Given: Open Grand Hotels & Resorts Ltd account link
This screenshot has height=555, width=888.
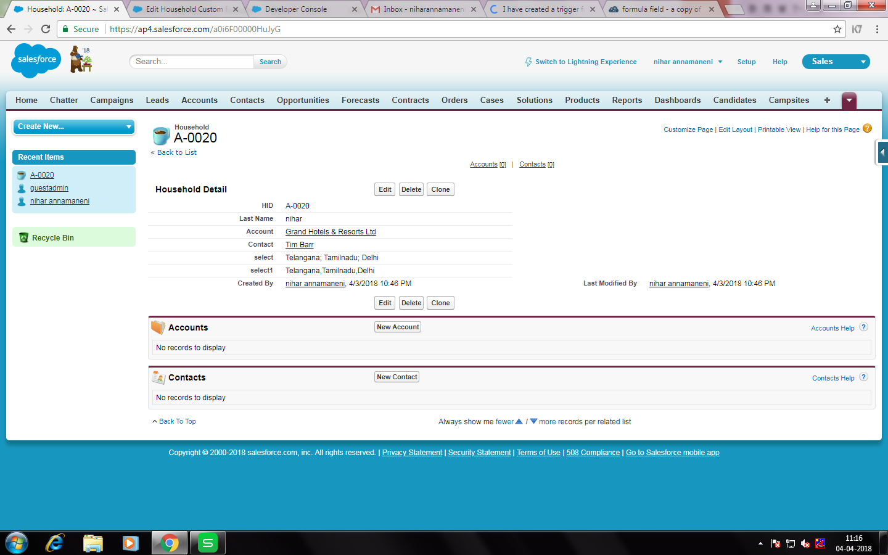Looking at the screenshot, I should (x=331, y=232).
